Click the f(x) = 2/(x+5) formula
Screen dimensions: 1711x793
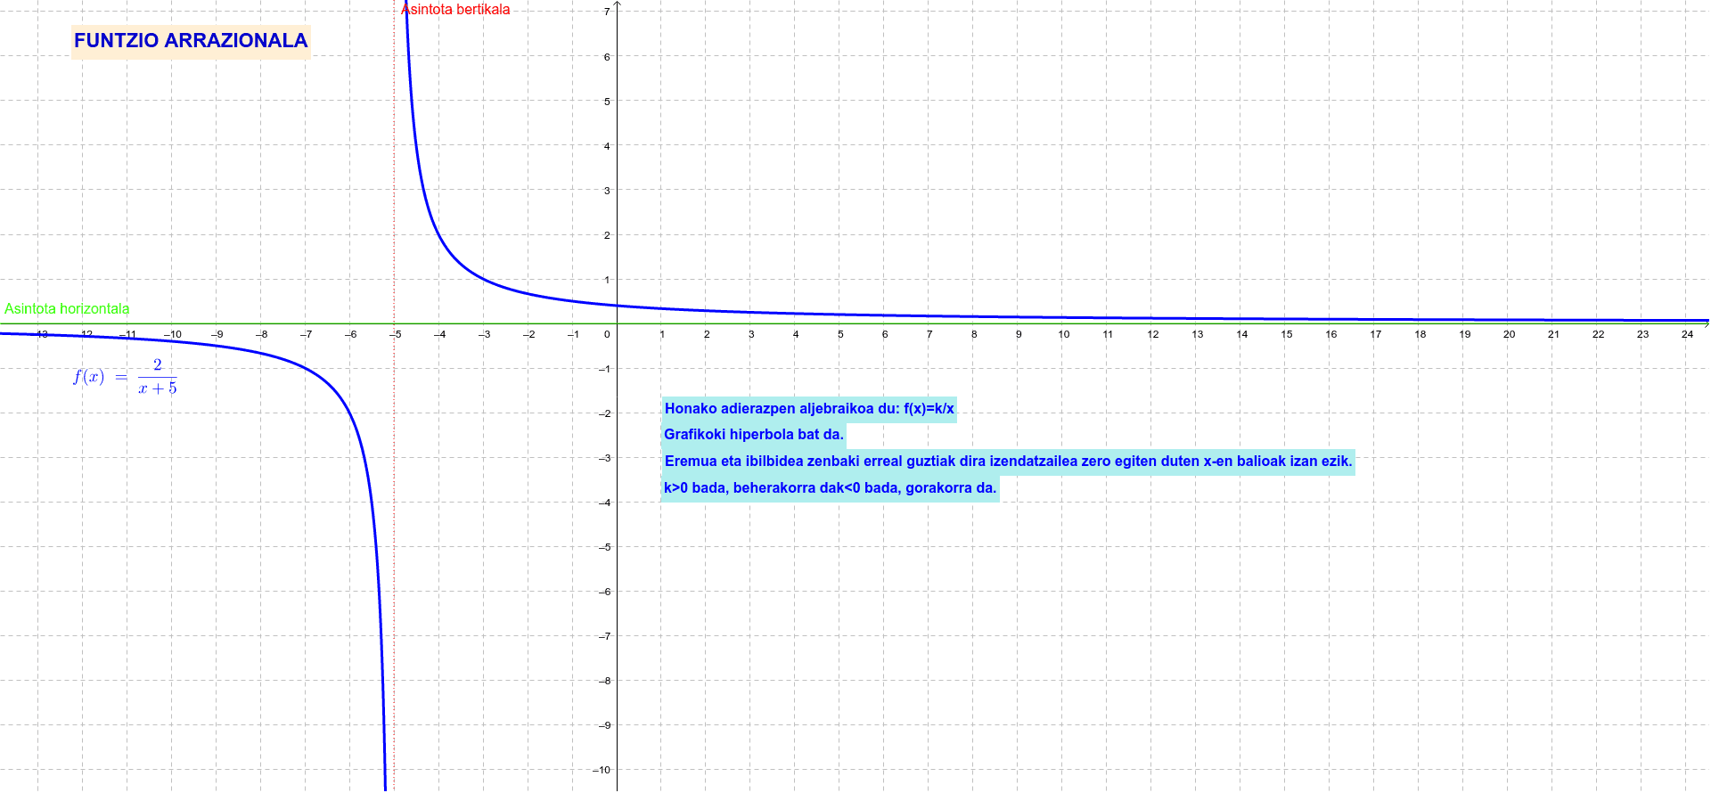click(126, 377)
